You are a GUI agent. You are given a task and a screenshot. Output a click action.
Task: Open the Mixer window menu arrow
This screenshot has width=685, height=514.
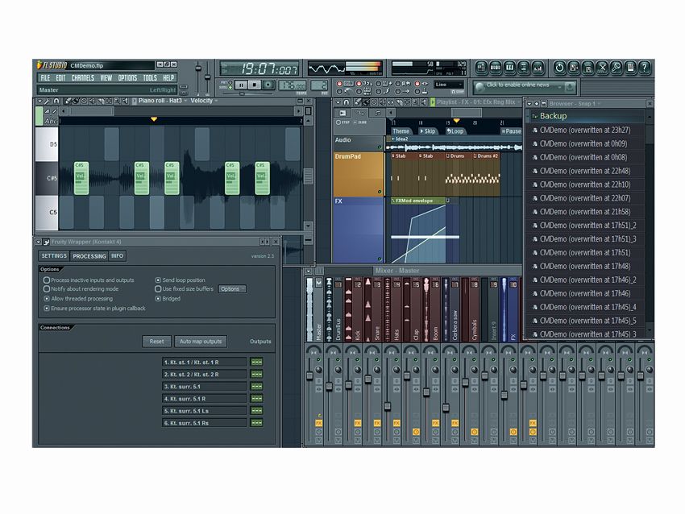309,271
